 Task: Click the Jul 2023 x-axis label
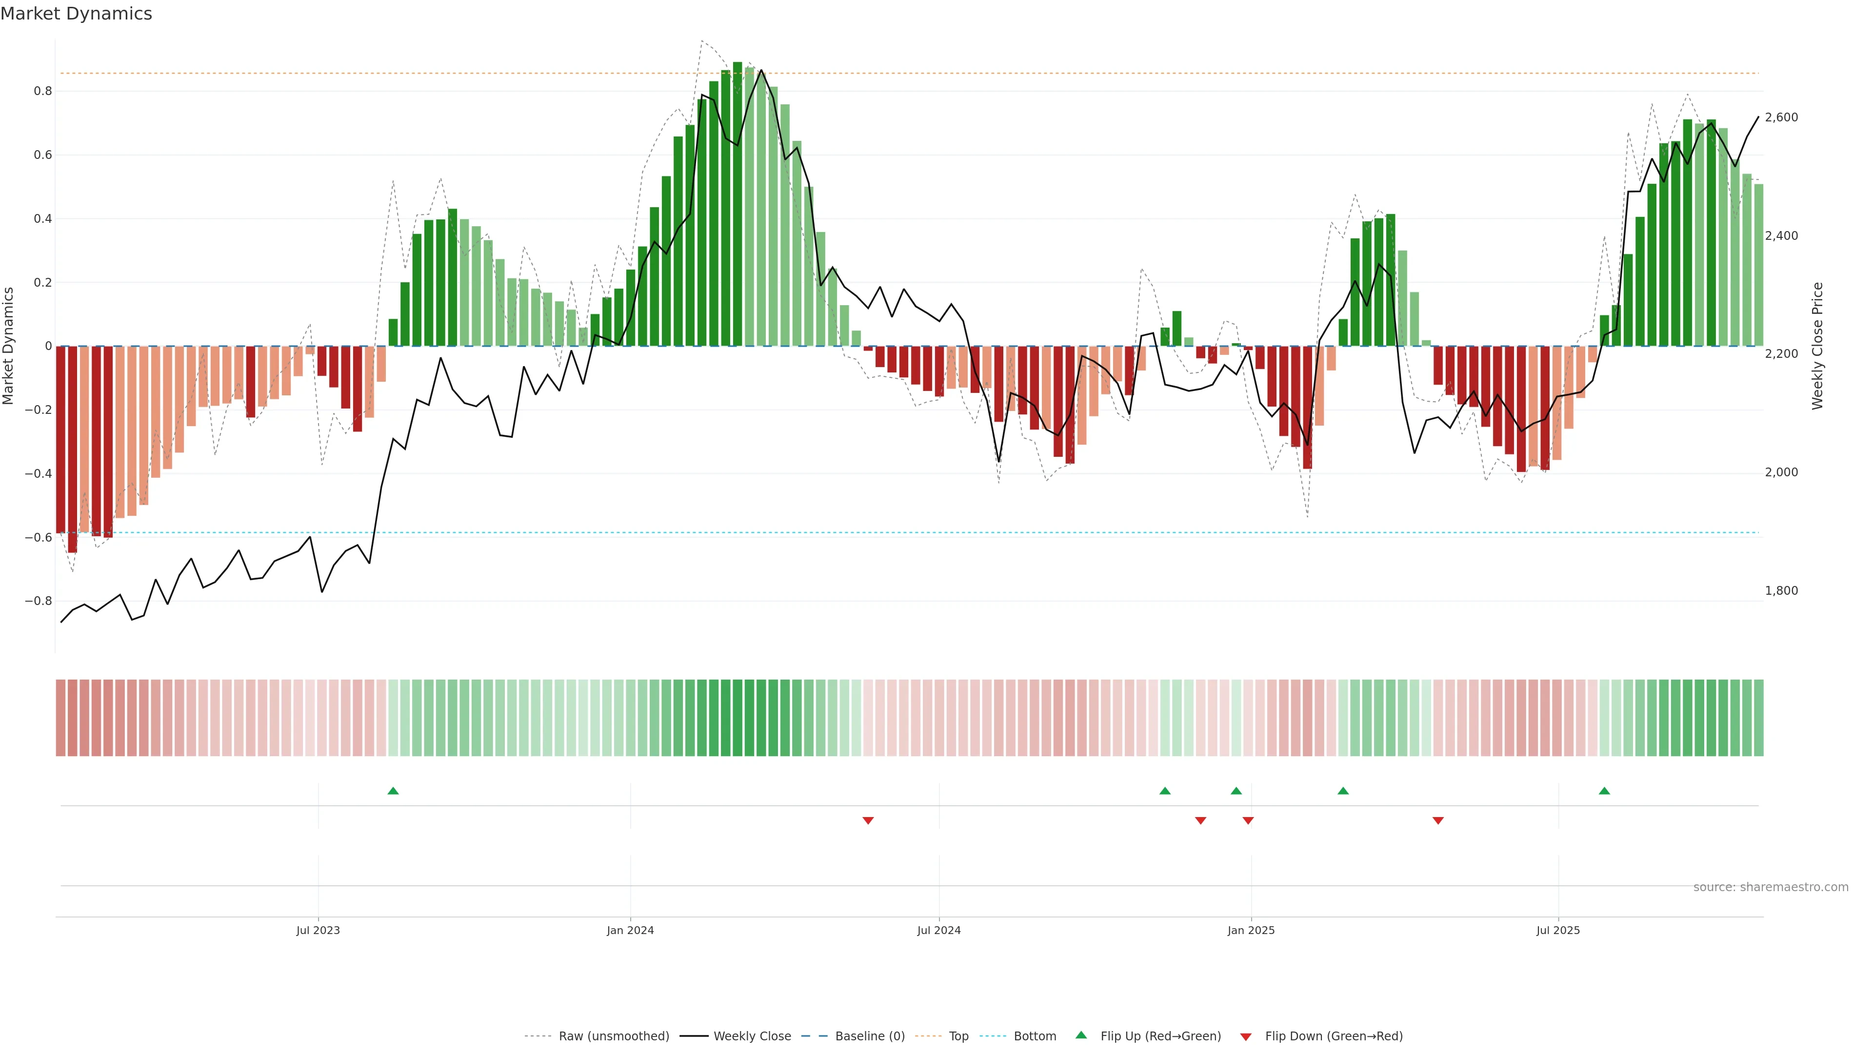(x=318, y=930)
